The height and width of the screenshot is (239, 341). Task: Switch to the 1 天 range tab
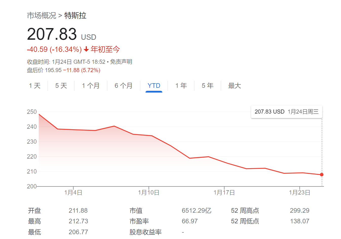point(35,86)
